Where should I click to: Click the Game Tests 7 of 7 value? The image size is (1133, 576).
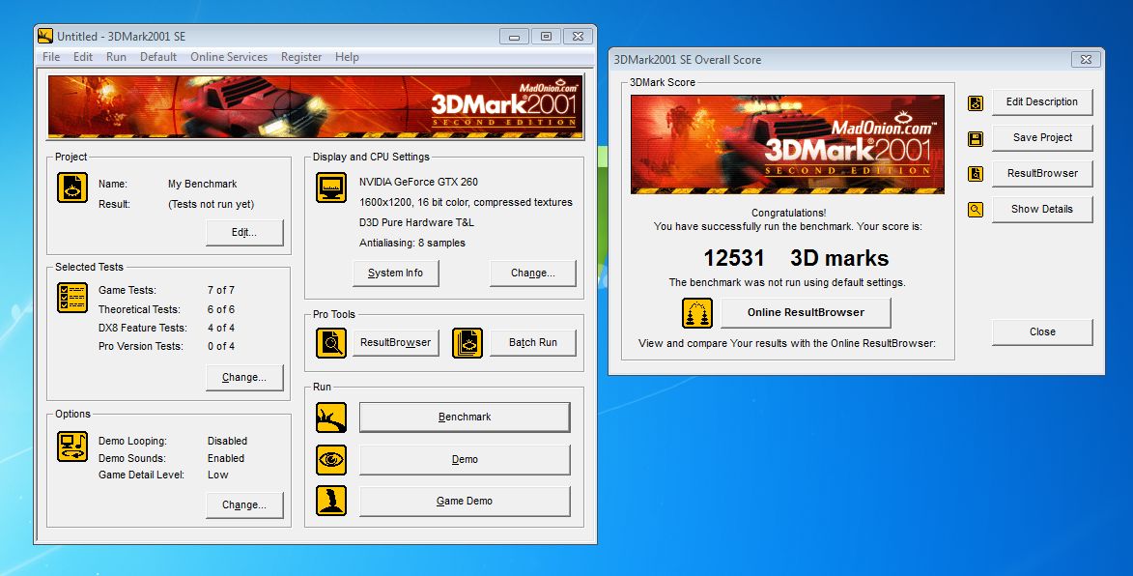coord(221,290)
